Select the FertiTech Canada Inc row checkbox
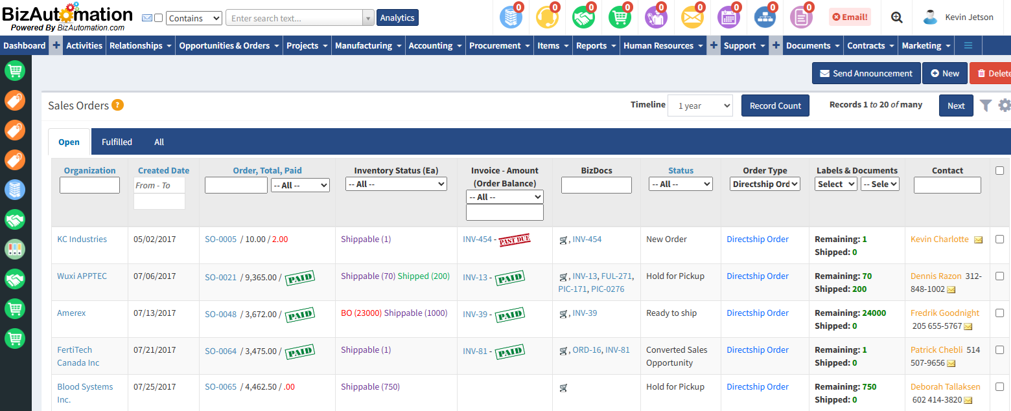Viewport: 1011px width, 411px height. 999,350
